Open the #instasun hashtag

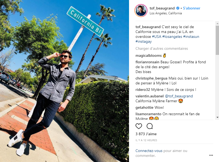coord(191,37)
